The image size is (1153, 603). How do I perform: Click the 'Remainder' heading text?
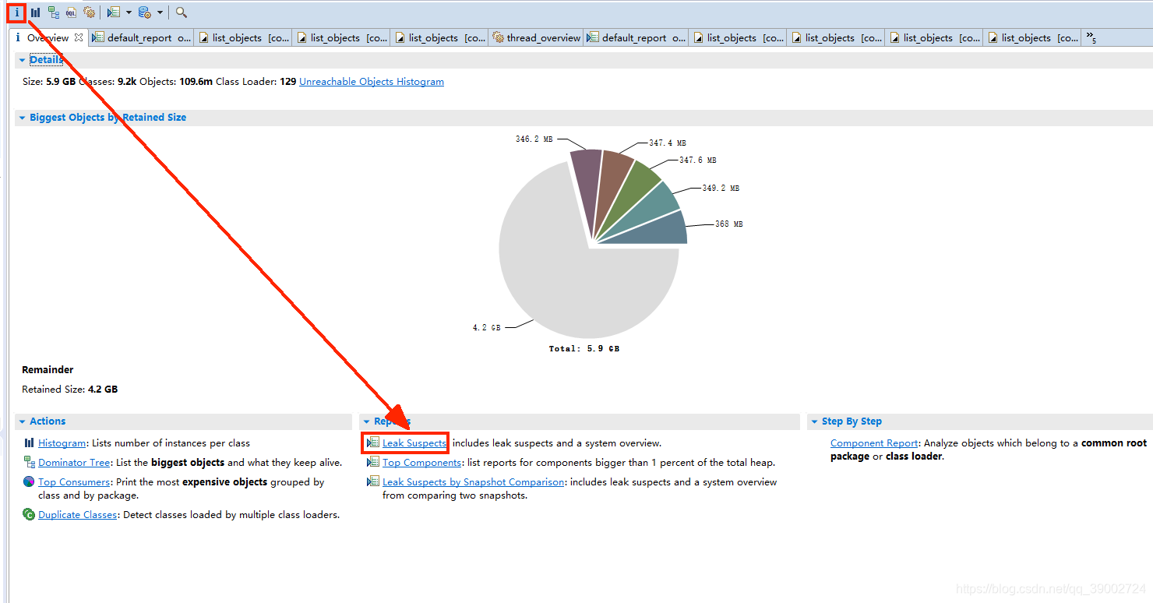[48, 370]
